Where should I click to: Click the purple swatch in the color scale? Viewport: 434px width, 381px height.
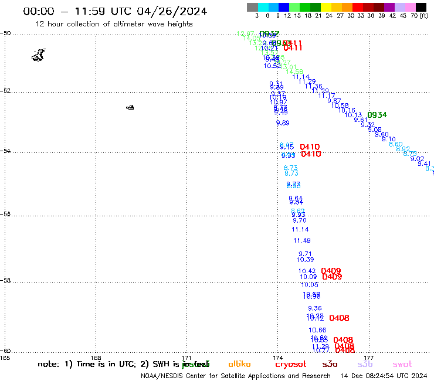tap(389, 7)
